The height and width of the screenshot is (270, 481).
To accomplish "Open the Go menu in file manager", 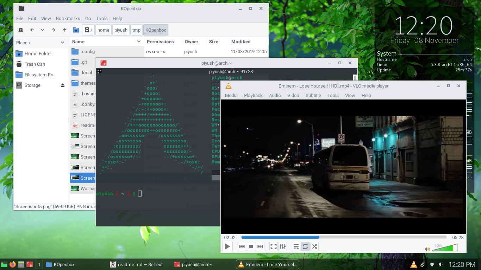I will pos(88,18).
